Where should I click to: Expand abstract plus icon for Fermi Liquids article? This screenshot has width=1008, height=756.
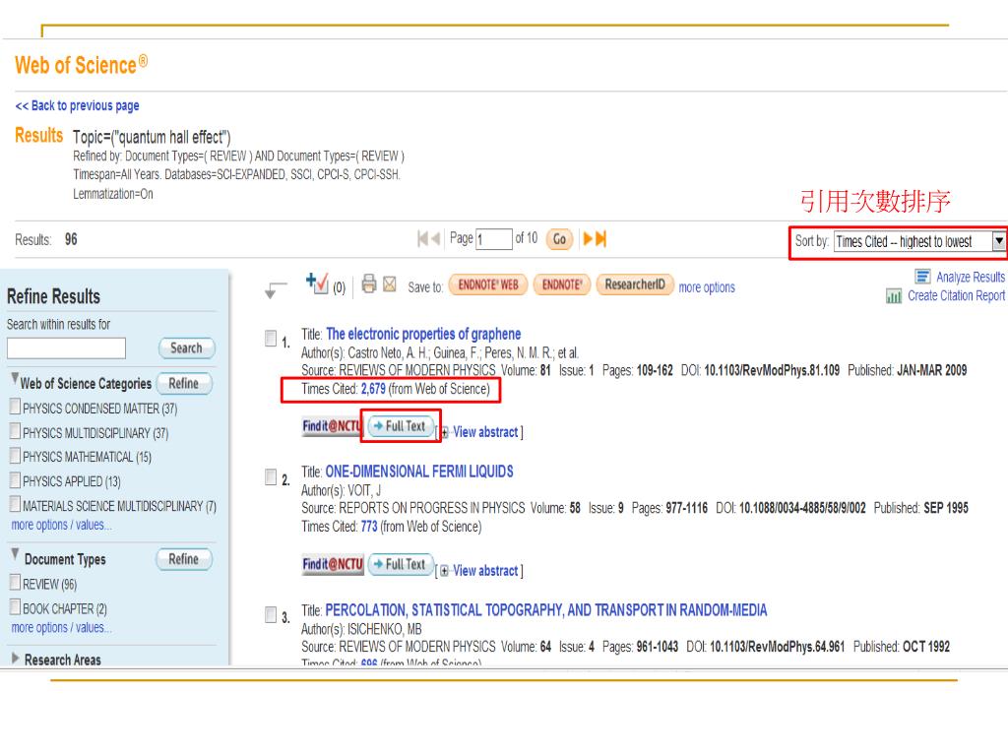[444, 572]
